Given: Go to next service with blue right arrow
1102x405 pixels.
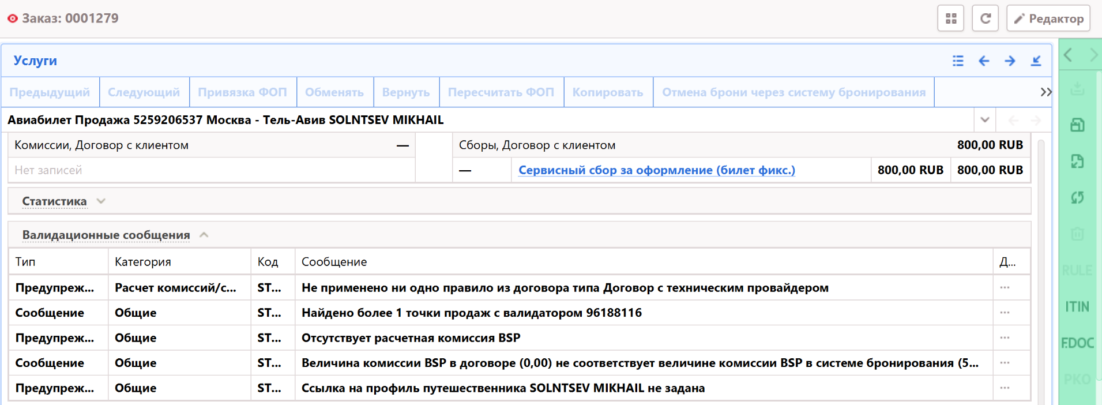Looking at the screenshot, I should (1010, 61).
